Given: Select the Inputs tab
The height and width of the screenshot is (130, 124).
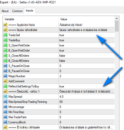Looking at the screenshot, I should click(x=29, y=11).
